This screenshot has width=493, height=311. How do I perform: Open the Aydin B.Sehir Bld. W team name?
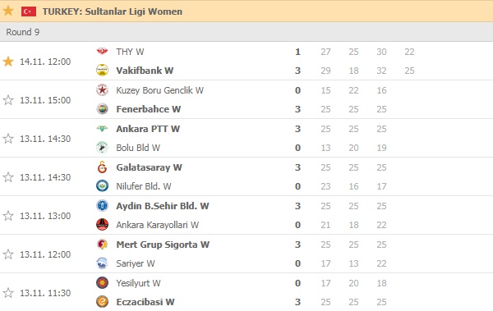pyautogui.click(x=163, y=206)
